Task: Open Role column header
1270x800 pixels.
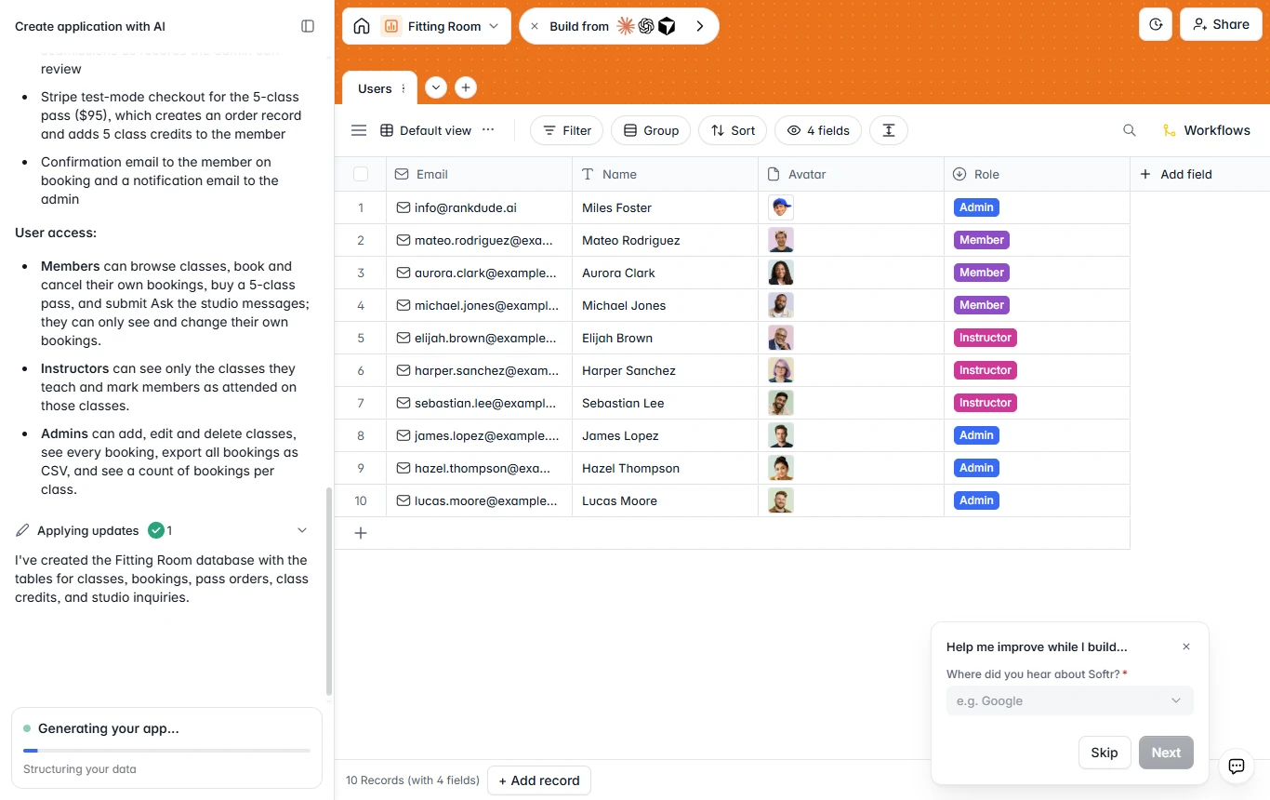Action: (x=1037, y=174)
